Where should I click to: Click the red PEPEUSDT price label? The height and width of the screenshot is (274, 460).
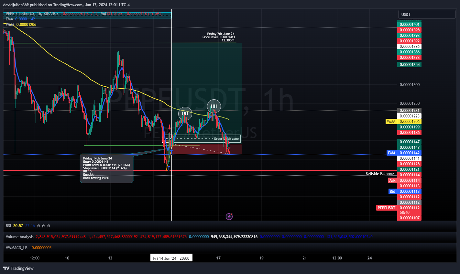pyautogui.click(x=387, y=208)
